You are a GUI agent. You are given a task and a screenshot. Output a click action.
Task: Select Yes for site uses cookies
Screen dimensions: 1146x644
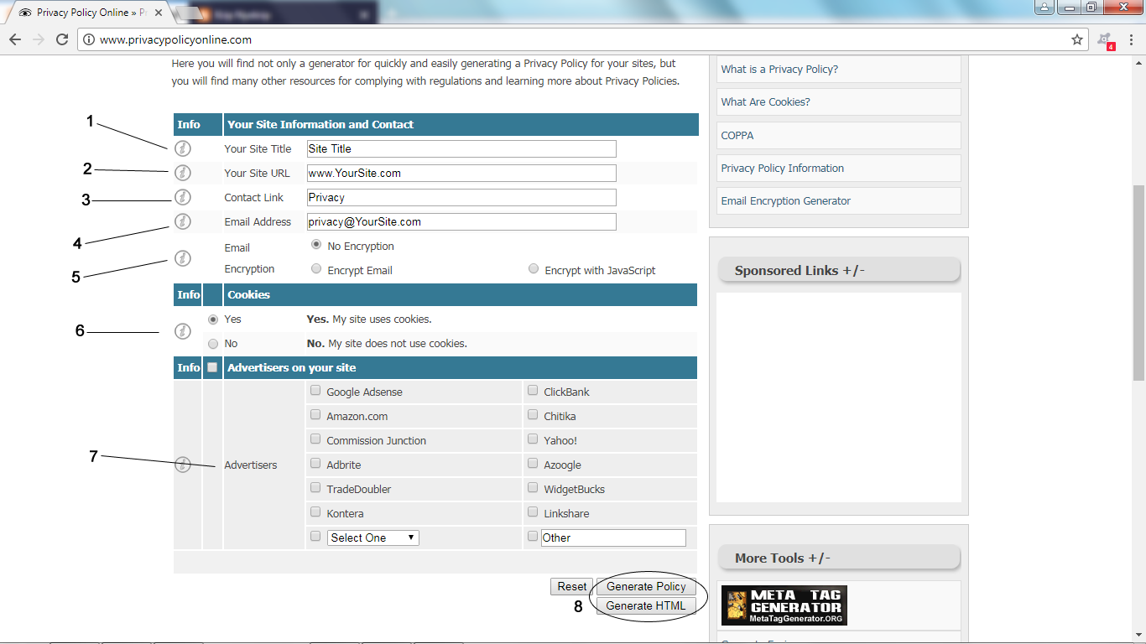tap(213, 319)
